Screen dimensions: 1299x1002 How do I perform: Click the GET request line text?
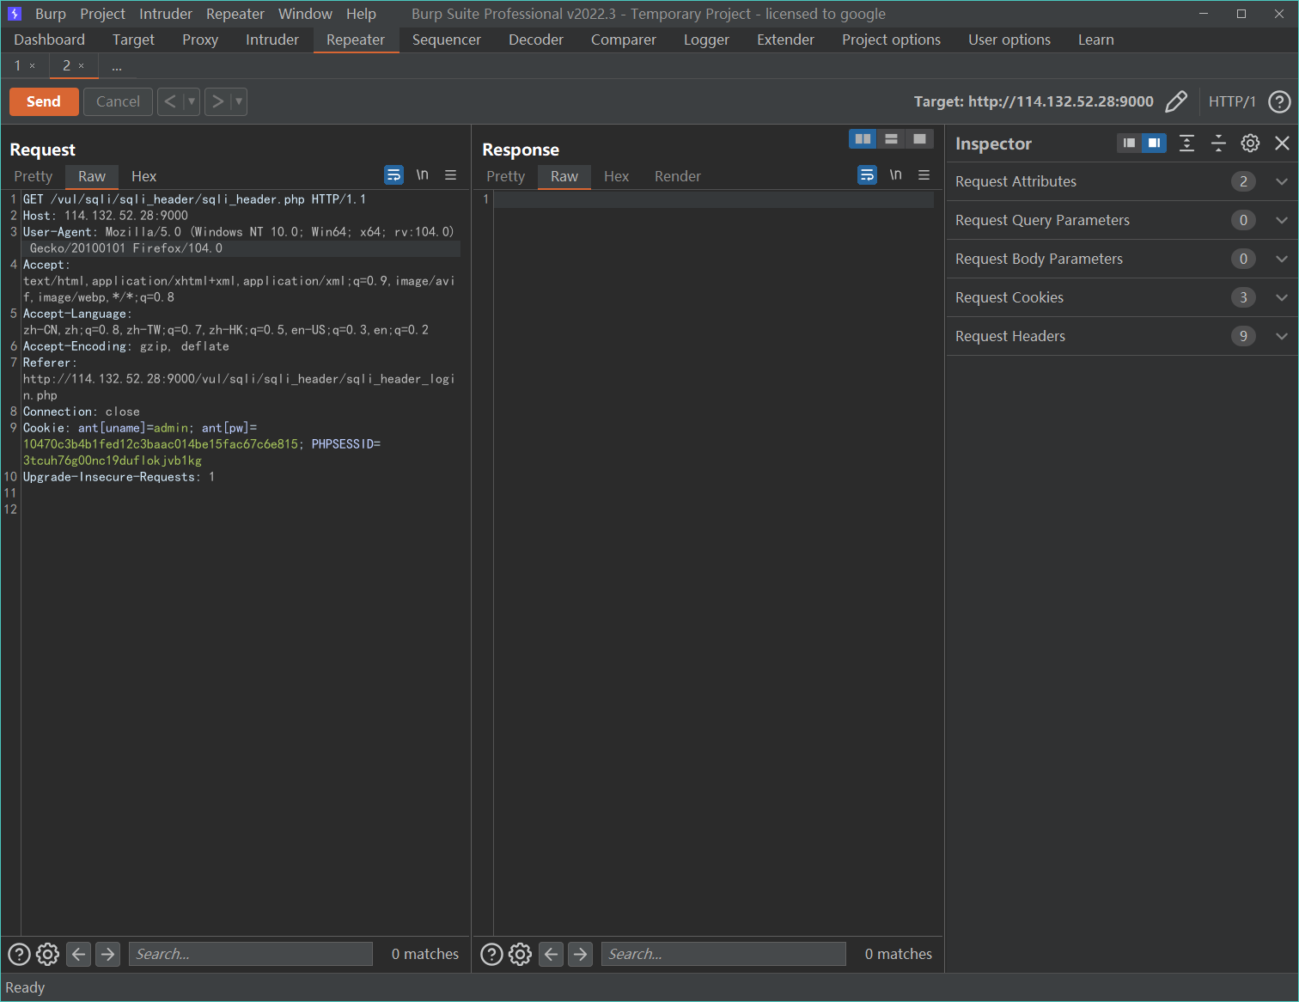coord(195,199)
